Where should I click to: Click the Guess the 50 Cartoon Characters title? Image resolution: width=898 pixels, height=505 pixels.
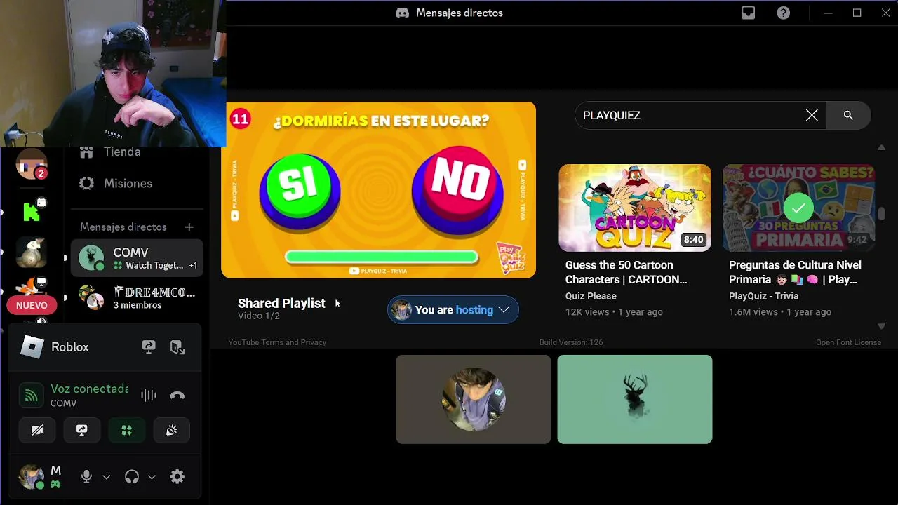(626, 272)
